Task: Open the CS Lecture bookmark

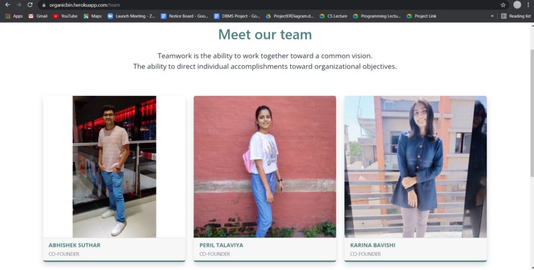Action: (333, 16)
